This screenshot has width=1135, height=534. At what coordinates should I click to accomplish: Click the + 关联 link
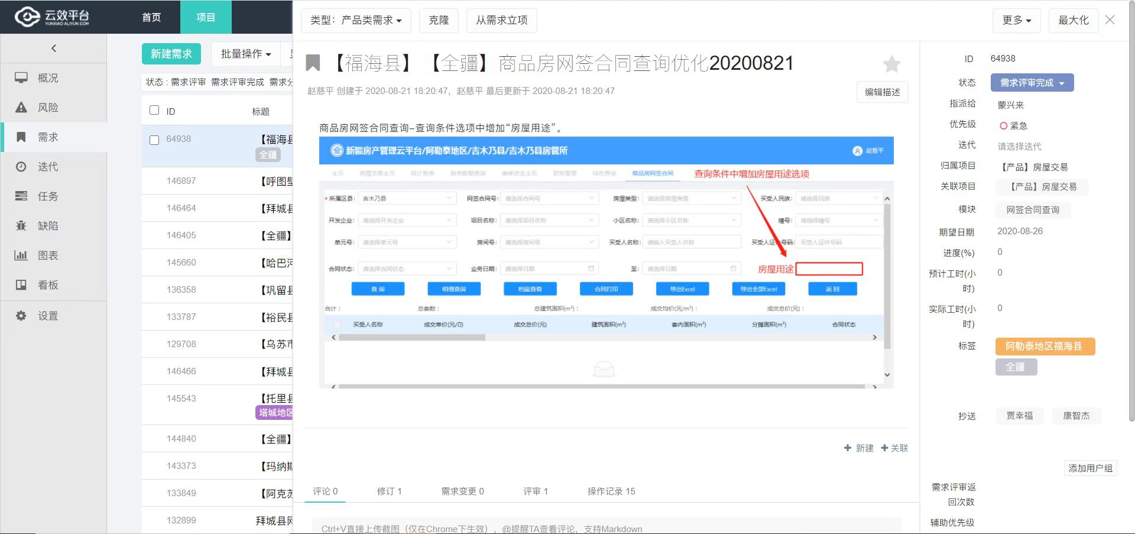pyautogui.click(x=894, y=448)
